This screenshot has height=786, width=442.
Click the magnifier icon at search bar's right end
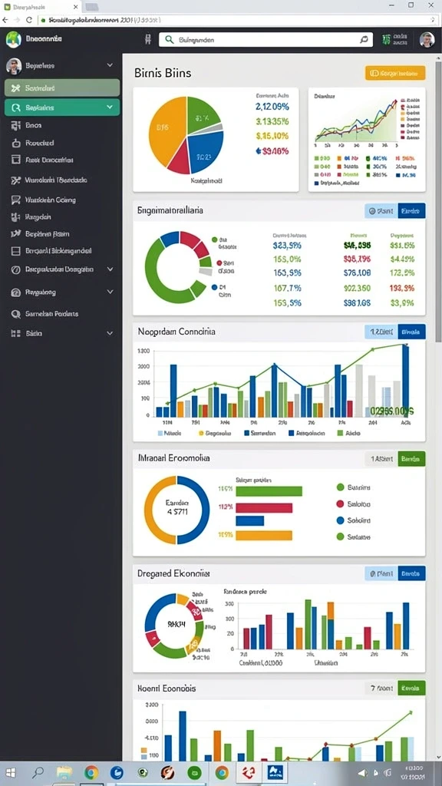tap(364, 40)
